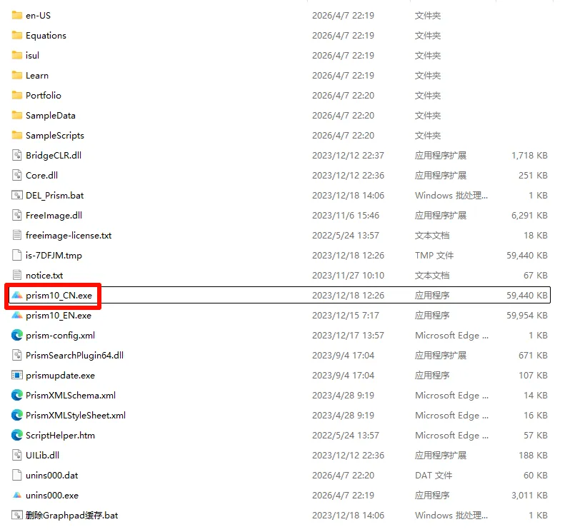
Task: Click the SampleData folder icon
Action: pyautogui.click(x=17, y=115)
